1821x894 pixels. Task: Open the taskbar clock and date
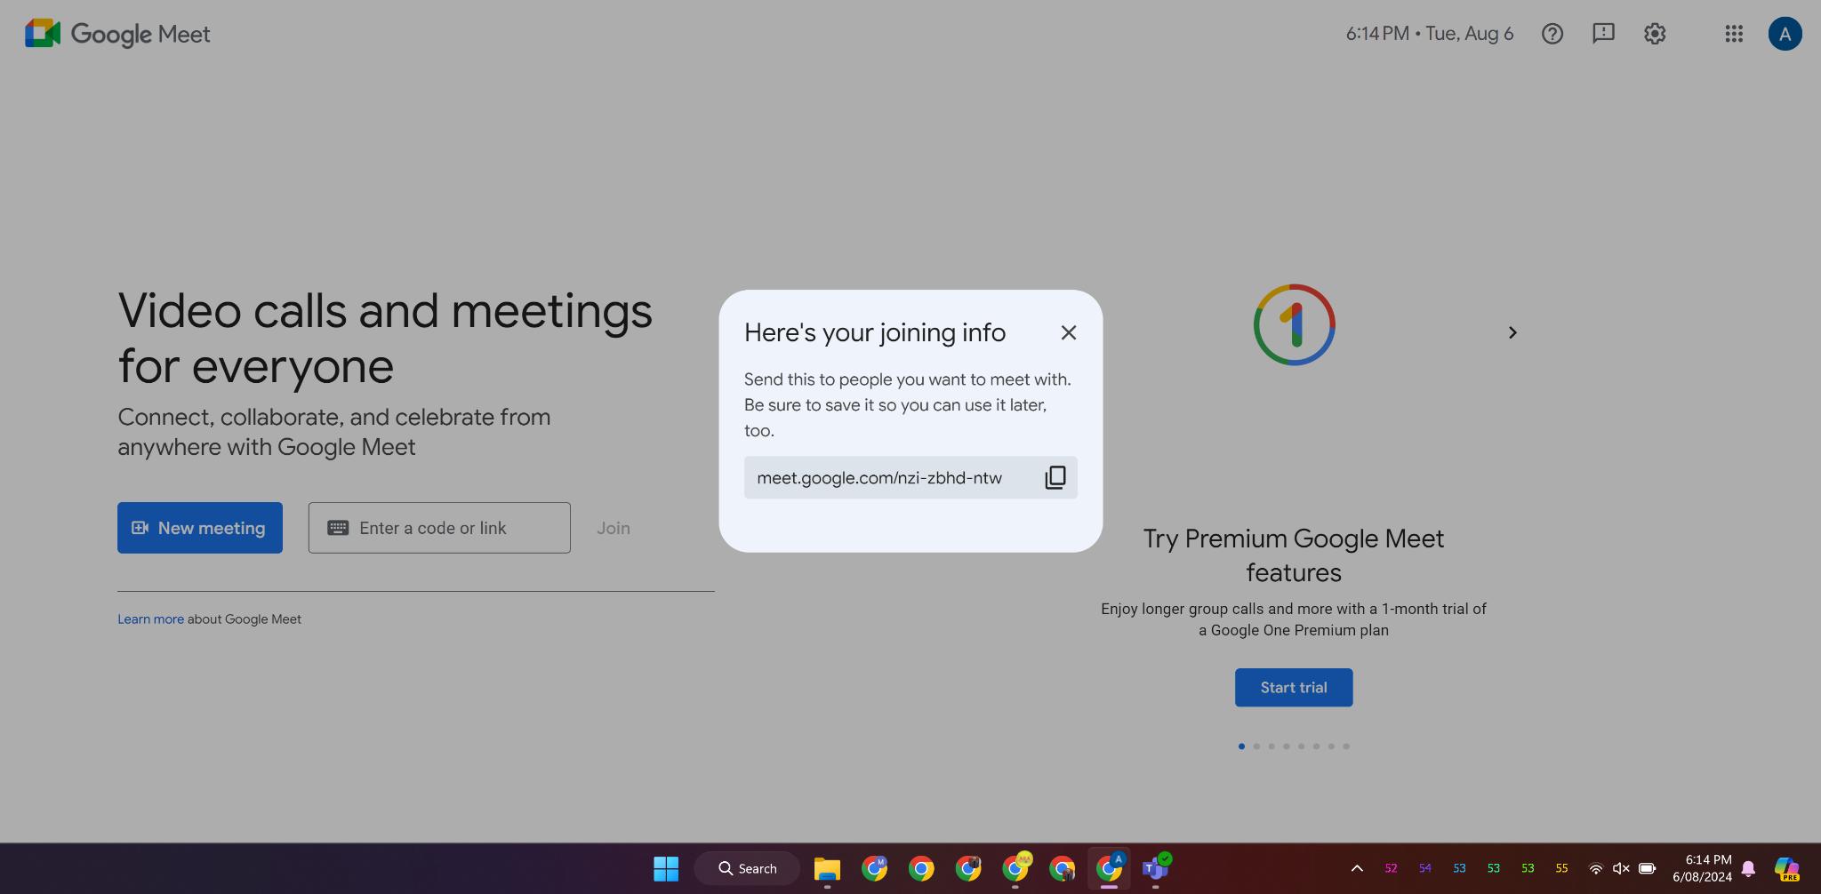tap(1702, 868)
